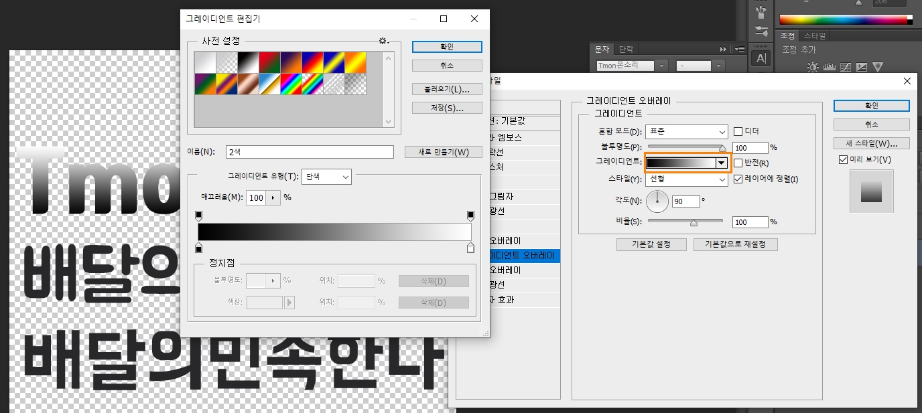Choose the Black, White gradient preset
The image size is (922, 413).
[248, 62]
